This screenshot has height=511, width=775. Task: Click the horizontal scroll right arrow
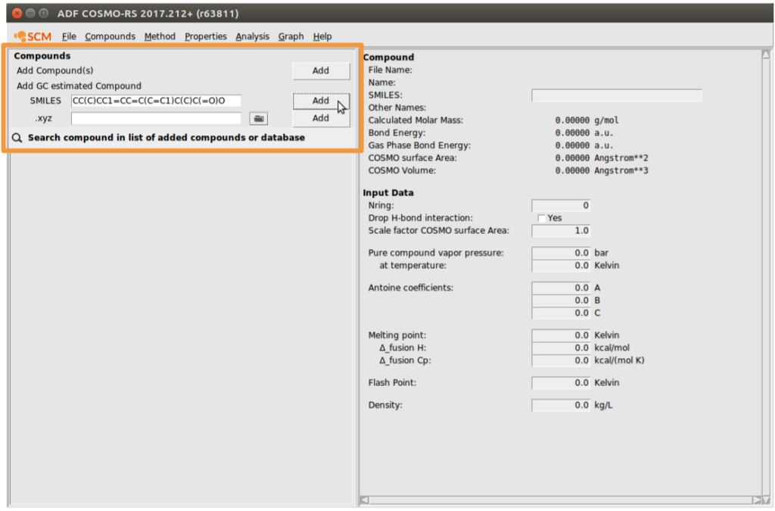tap(757, 500)
